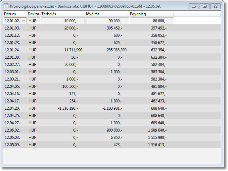Click the credit value 285 388,990
Image resolution: width=228 pixels, height=171 pixels.
116,50
